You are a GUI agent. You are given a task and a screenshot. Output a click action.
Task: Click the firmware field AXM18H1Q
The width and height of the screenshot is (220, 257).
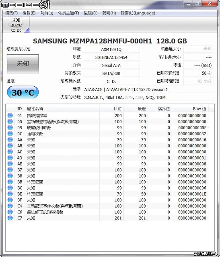click(x=111, y=49)
